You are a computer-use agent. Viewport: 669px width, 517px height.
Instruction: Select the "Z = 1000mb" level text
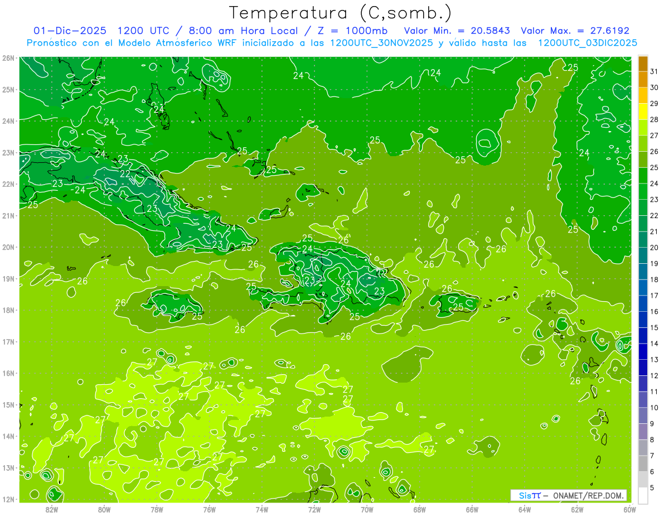353,31
